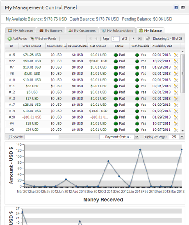The width and height of the screenshot is (189, 225).
Task: Click the May 2013 chart data point
Action: (x=182, y=149)
